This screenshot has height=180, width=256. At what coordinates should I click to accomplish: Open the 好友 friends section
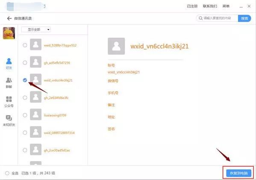[9, 64]
